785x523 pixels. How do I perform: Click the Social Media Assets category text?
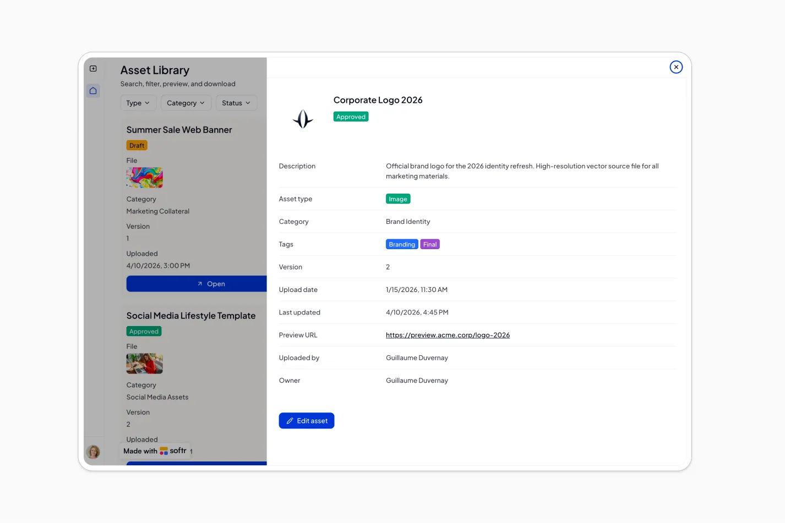[x=157, y=397]
